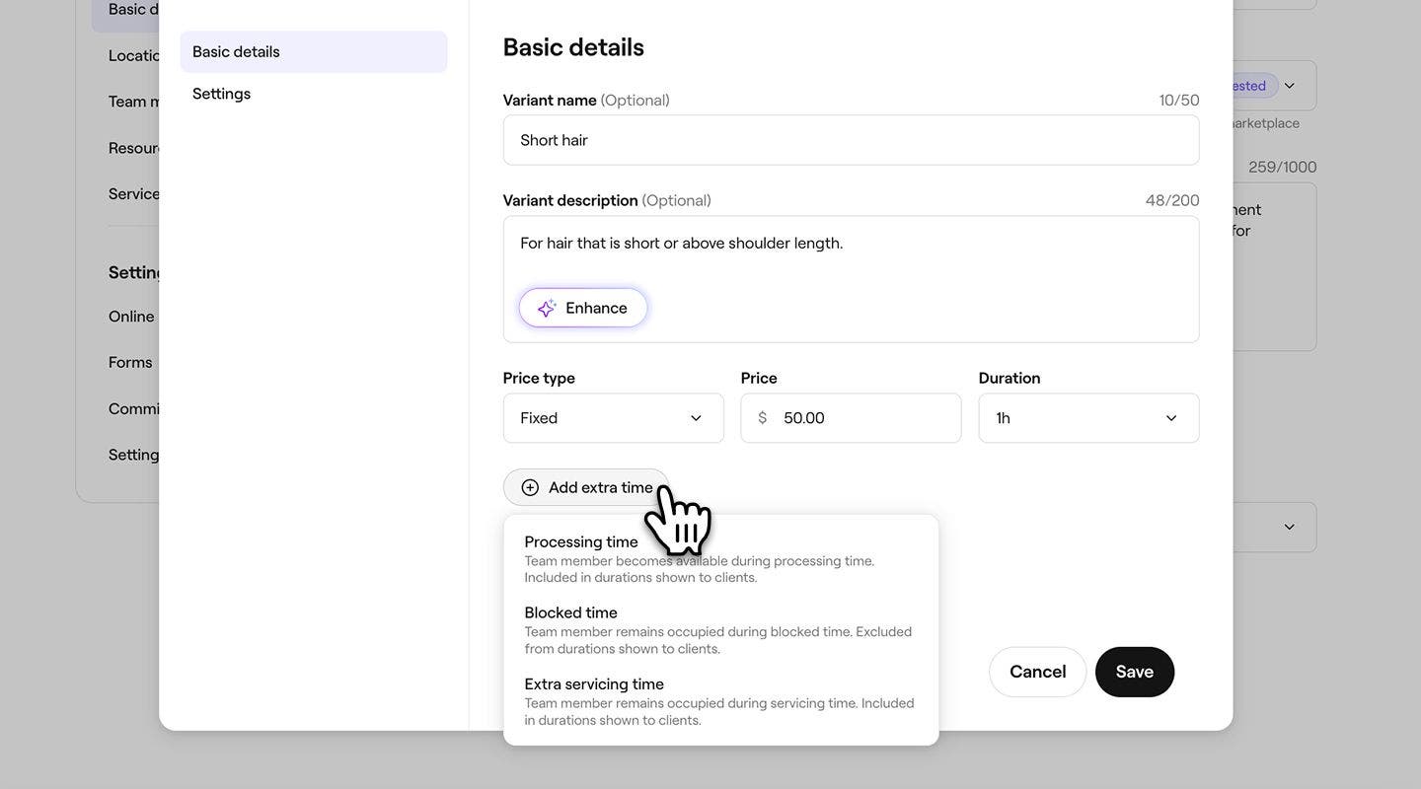Click the Enhance sparkle icon
This screenshot has height=789, width=1421.
click(547, 309)
